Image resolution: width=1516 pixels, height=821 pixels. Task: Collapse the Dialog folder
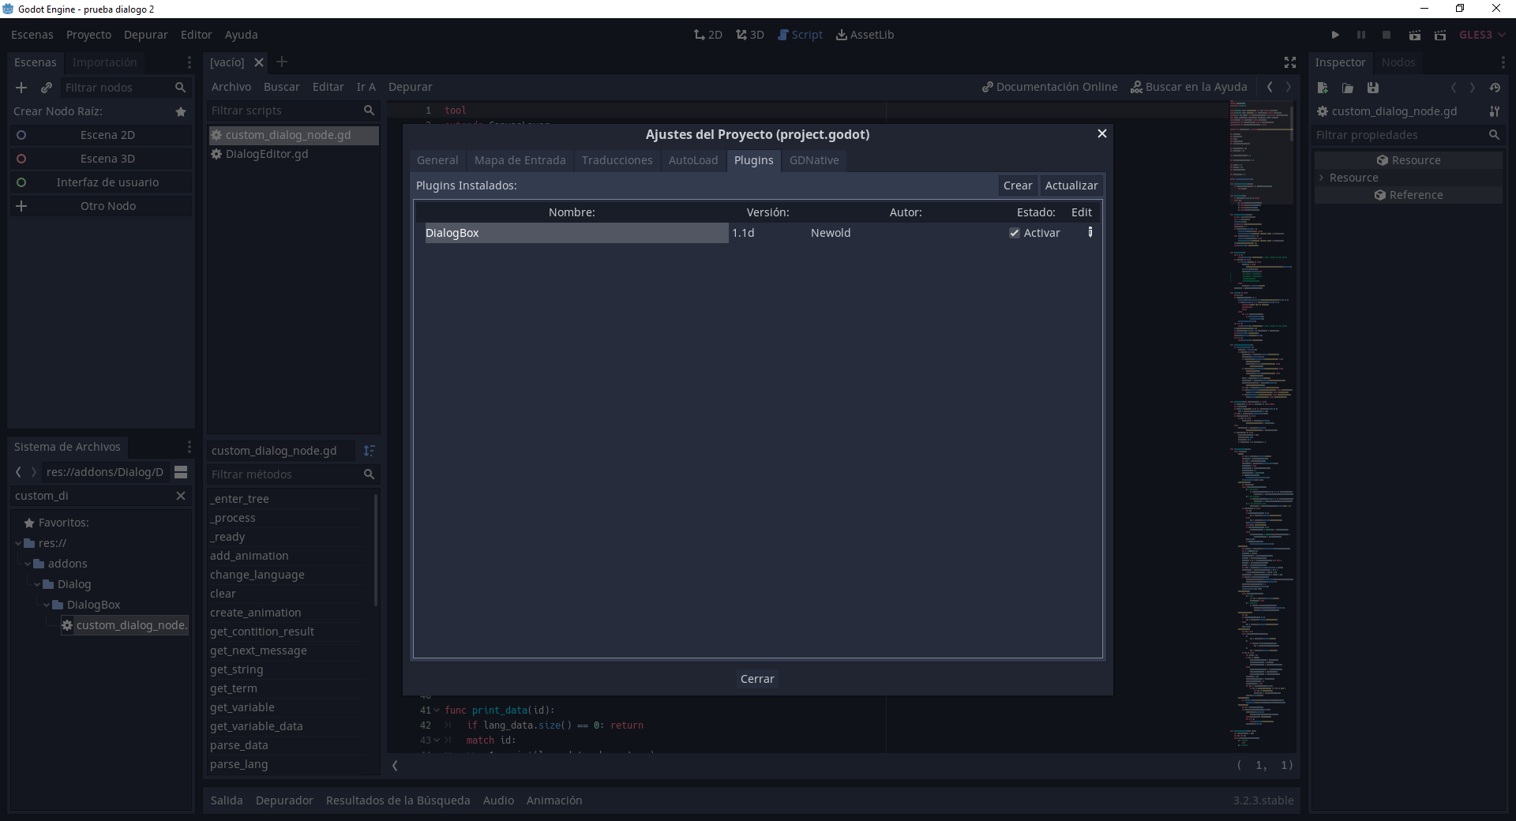(38, 584)
